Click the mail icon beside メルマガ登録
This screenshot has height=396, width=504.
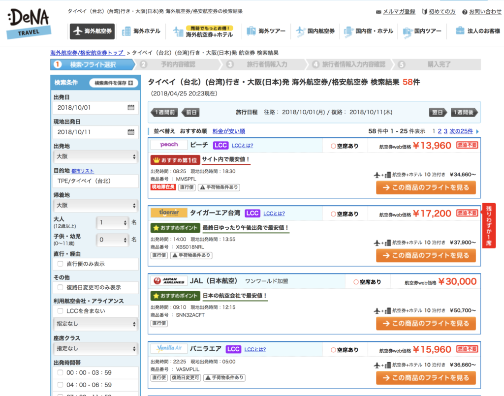[378, 12]
